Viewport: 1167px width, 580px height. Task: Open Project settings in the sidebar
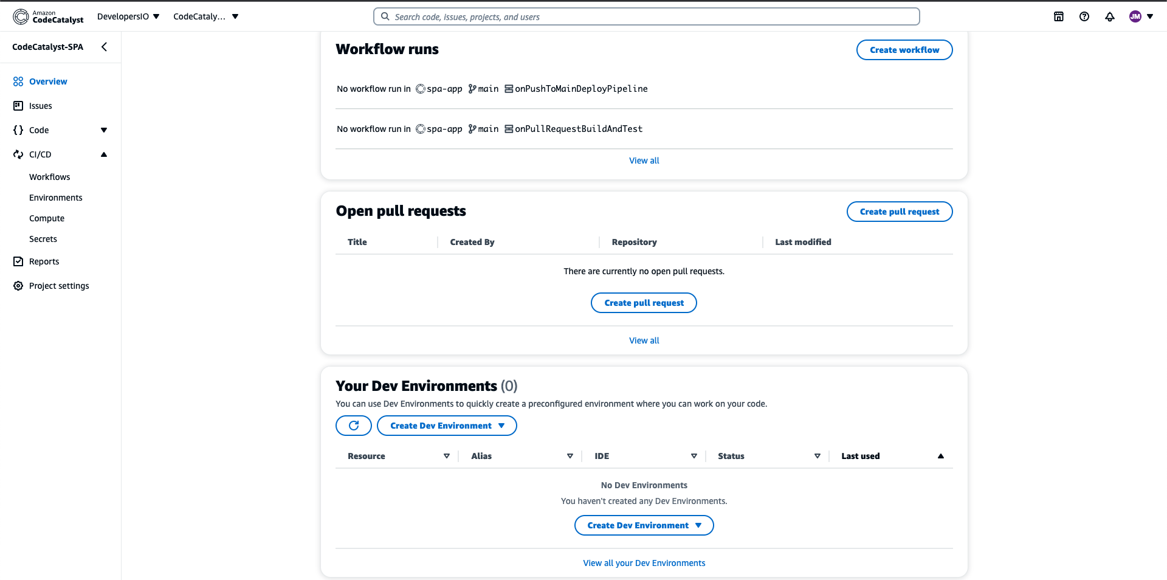click(59, 286)
